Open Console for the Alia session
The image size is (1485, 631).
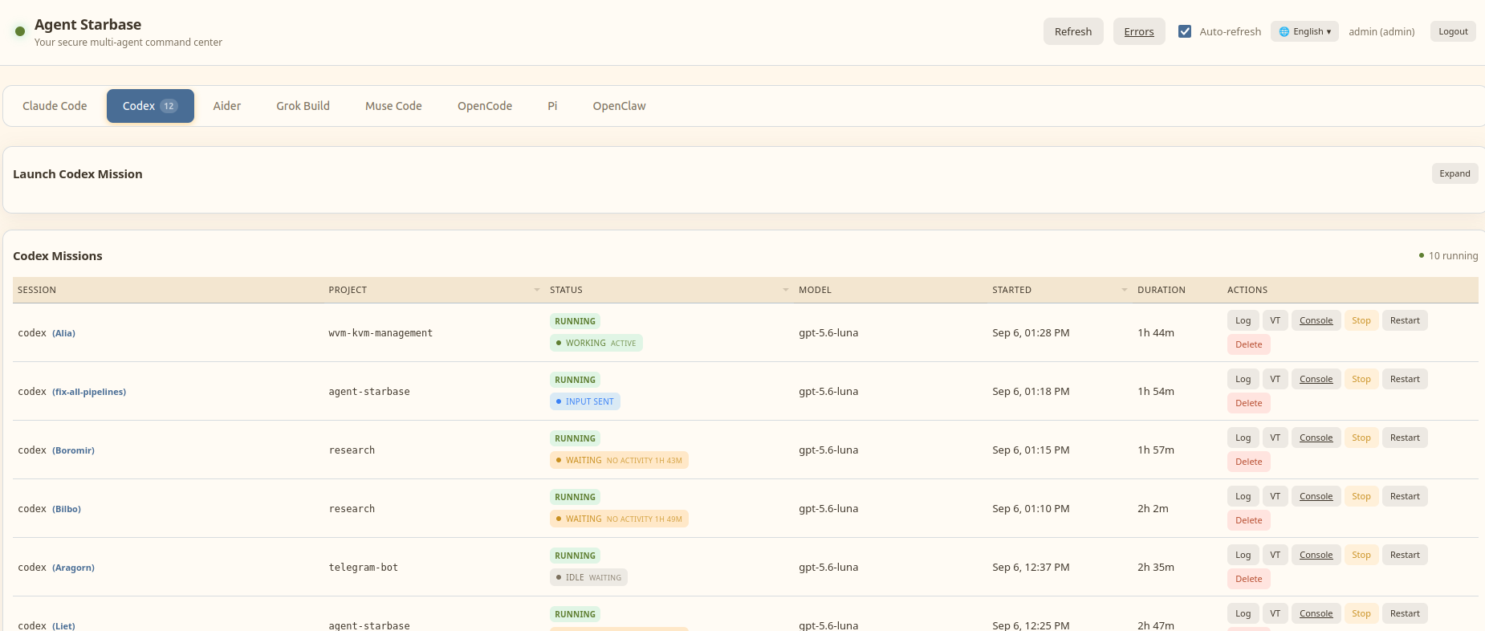pos(1316,320)
